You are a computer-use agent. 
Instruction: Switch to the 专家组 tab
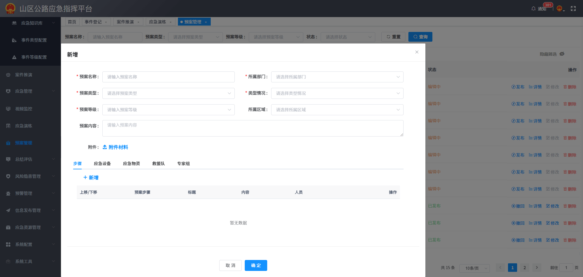[x=183, y=164]
